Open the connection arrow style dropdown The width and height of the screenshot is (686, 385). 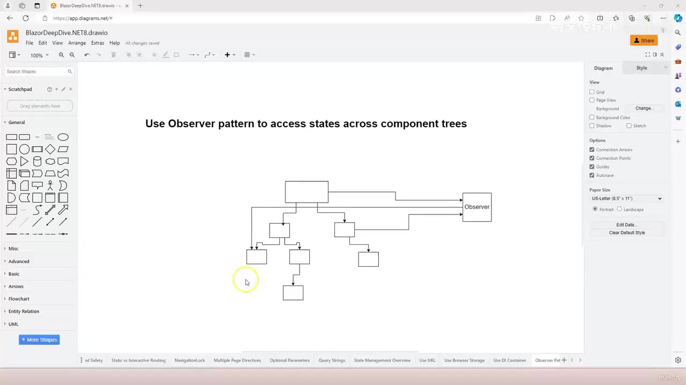tap(193, 55)
